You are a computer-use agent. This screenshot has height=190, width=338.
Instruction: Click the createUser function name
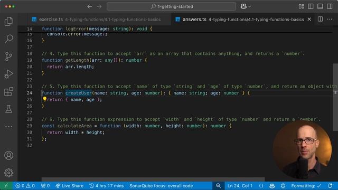point(79,93)
